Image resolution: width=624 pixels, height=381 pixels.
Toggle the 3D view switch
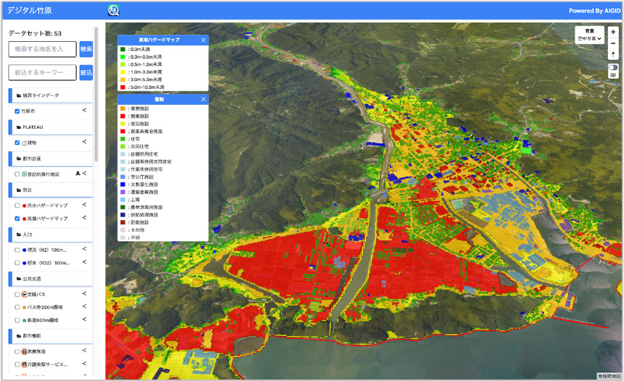click(613, 67)
